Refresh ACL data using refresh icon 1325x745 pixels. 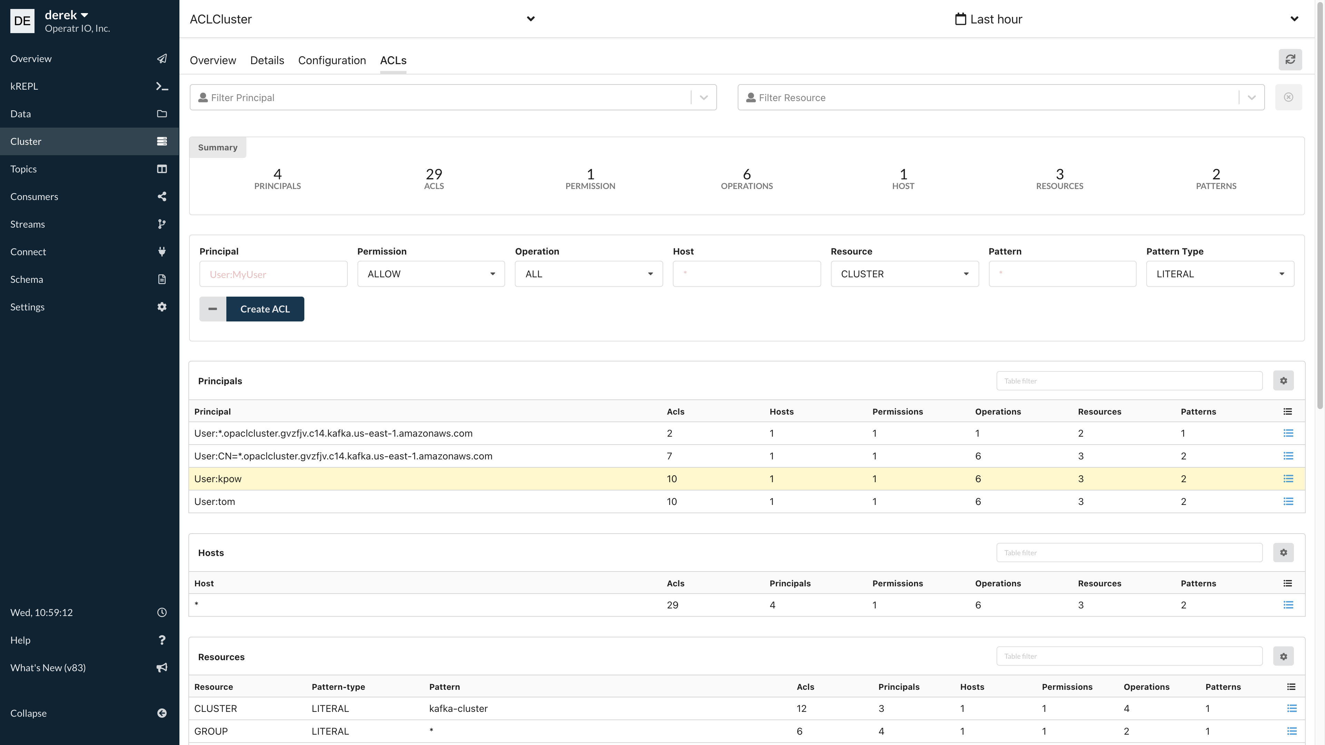tap(1291, 59)
